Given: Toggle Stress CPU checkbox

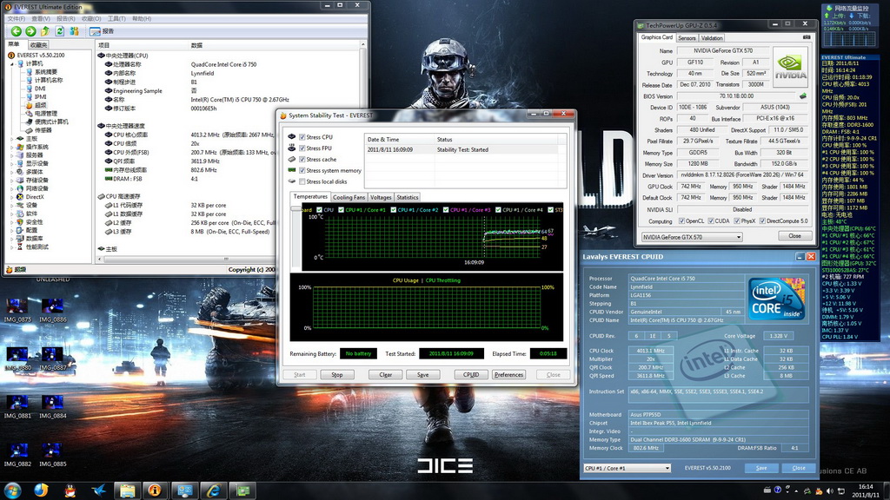Looking at the screenshot, I should 302,137.
